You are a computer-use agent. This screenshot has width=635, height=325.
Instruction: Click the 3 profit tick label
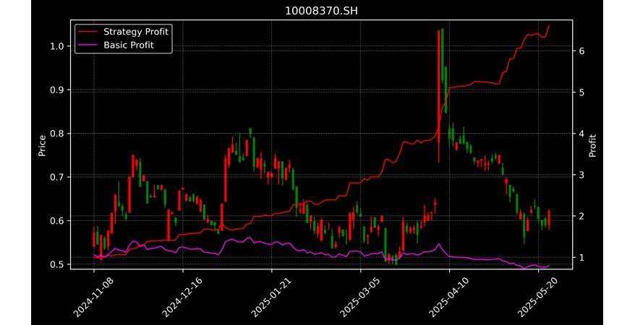[580, 175]
